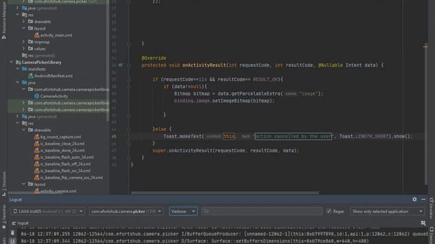Open the Emulator side tab
The height and width of the screenshot is (244, 435).
pos(432,208)
